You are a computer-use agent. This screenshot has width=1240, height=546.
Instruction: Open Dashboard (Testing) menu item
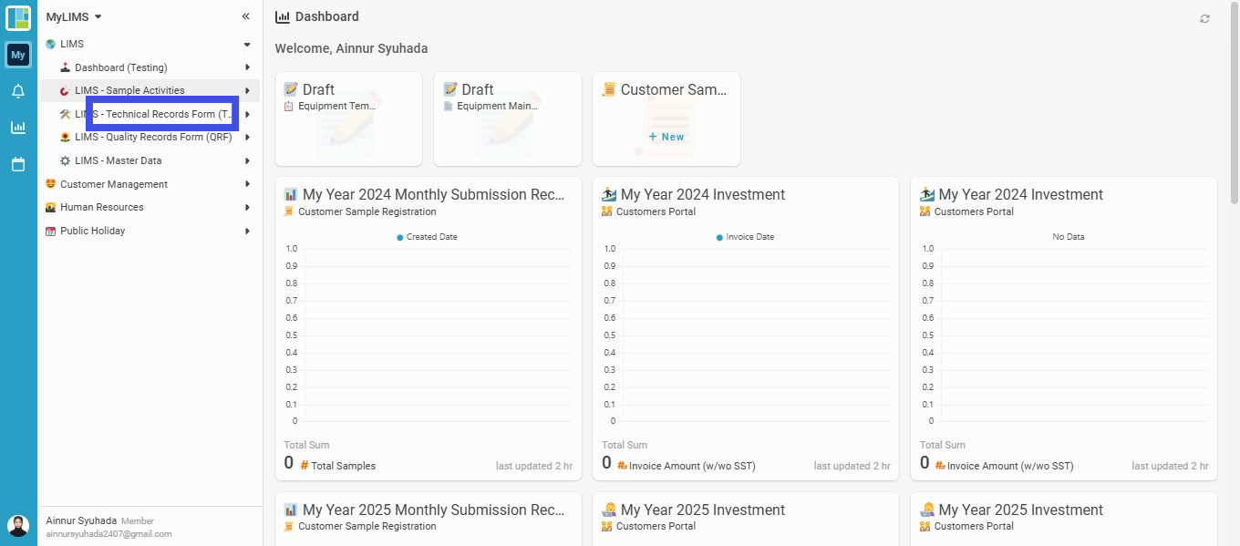click(x=150, y=67)
